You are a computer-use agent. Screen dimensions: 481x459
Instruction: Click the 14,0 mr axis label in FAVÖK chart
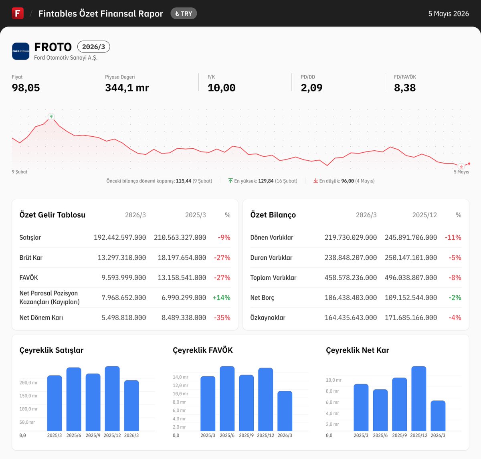coord(180,377)
